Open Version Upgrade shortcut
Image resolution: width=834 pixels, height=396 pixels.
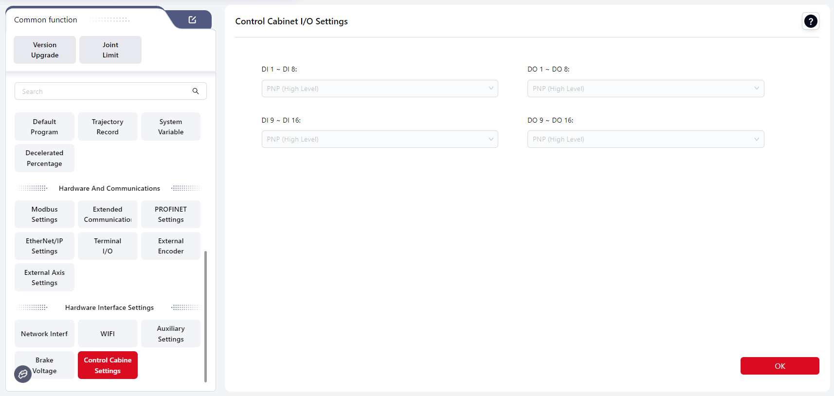click(x=45, y=50)
